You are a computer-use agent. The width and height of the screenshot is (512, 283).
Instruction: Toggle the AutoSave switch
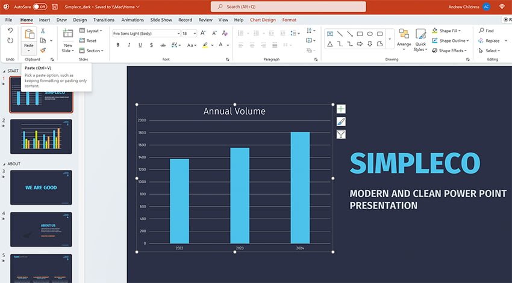[x=40, y=7]
